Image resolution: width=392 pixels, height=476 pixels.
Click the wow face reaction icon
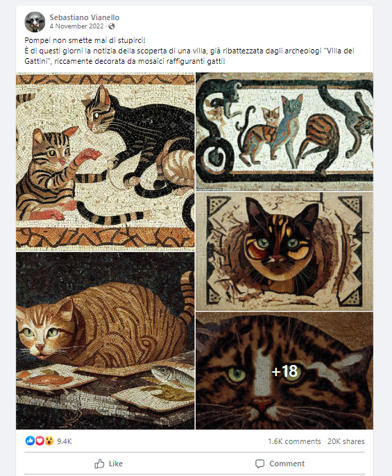tap(49, 441)
